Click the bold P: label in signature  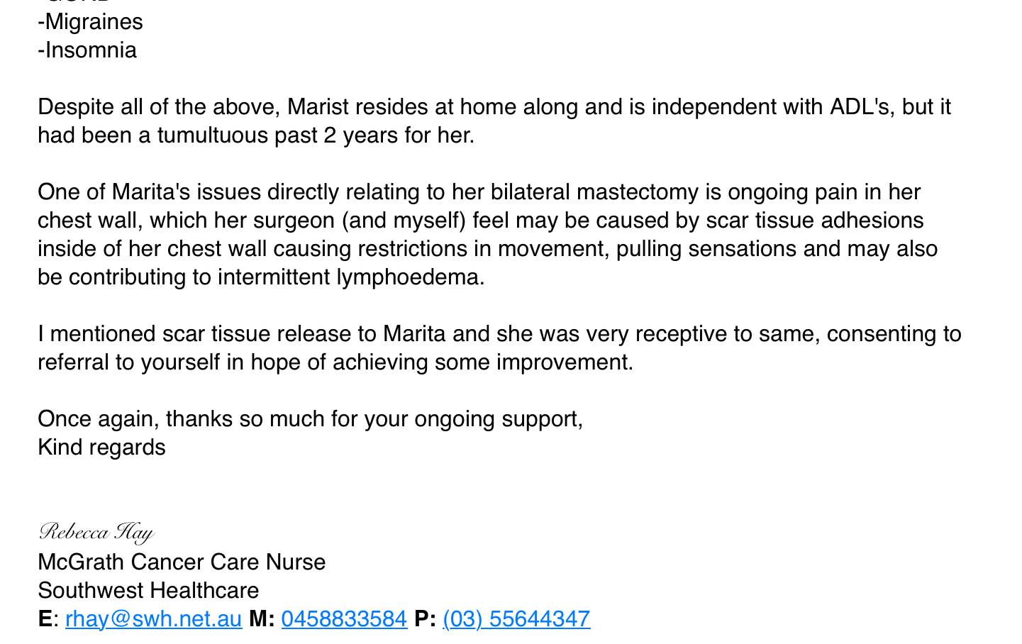point(424,619)
